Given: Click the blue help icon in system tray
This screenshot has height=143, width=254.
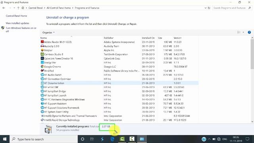Looking at the screenshot, I should [x=204, y=139].
